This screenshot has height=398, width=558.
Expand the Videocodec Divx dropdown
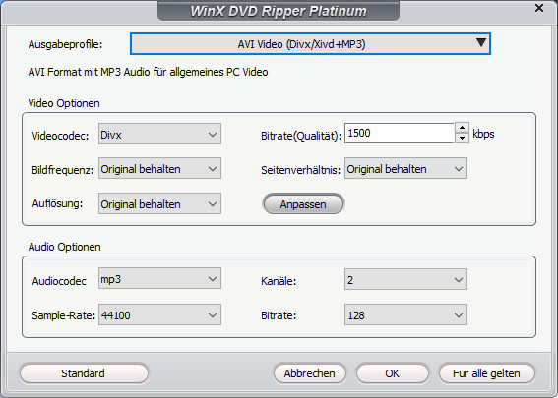159,134
